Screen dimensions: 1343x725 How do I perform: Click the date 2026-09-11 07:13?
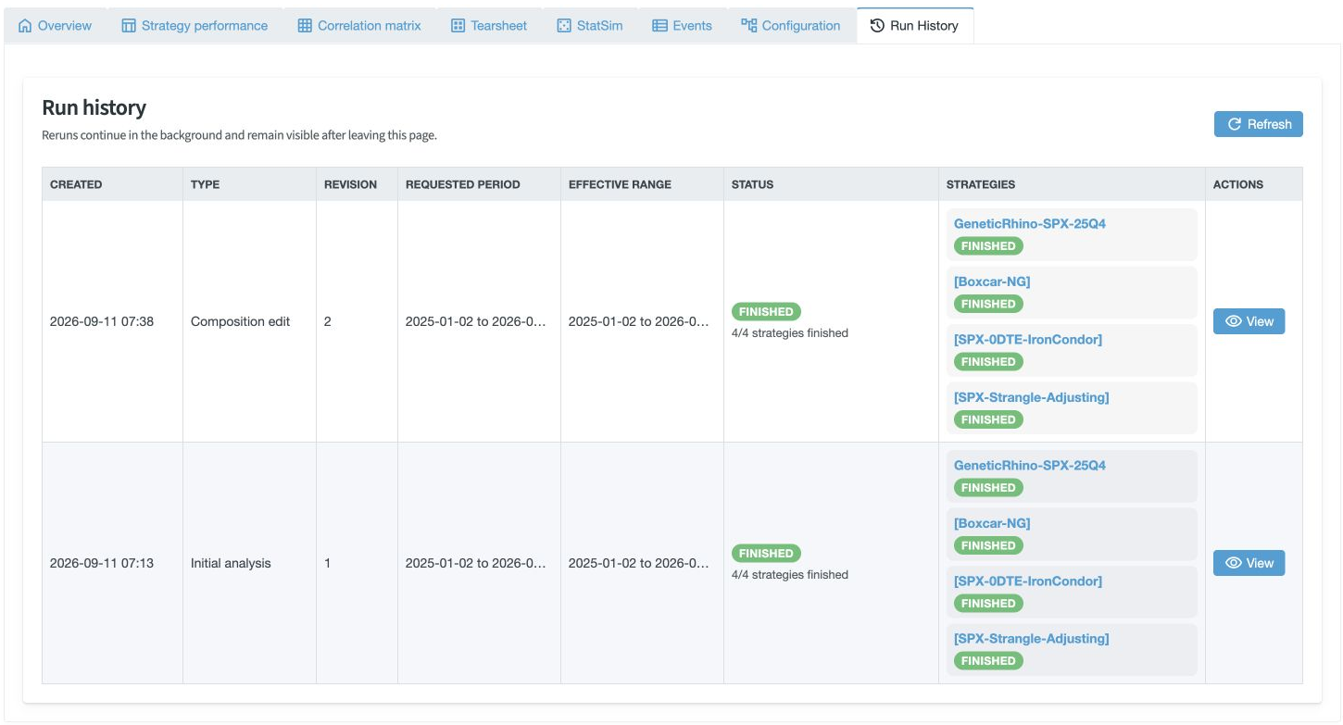(102, 563)
